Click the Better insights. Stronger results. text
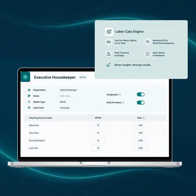Screen dimensions: 196x196 pyautogui.click(x=133, y=65)
